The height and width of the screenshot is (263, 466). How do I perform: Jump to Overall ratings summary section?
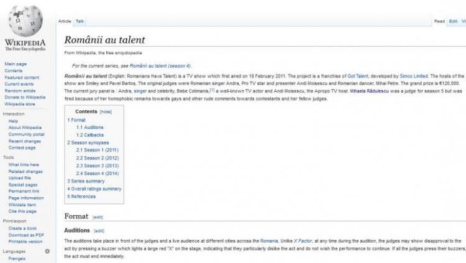click(x=96, y=189)
